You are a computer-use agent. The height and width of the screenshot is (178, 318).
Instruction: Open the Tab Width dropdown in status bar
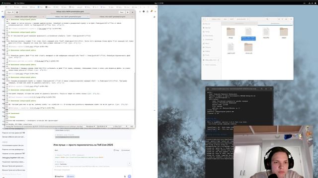pyautogui.click(x=101, y=127)
